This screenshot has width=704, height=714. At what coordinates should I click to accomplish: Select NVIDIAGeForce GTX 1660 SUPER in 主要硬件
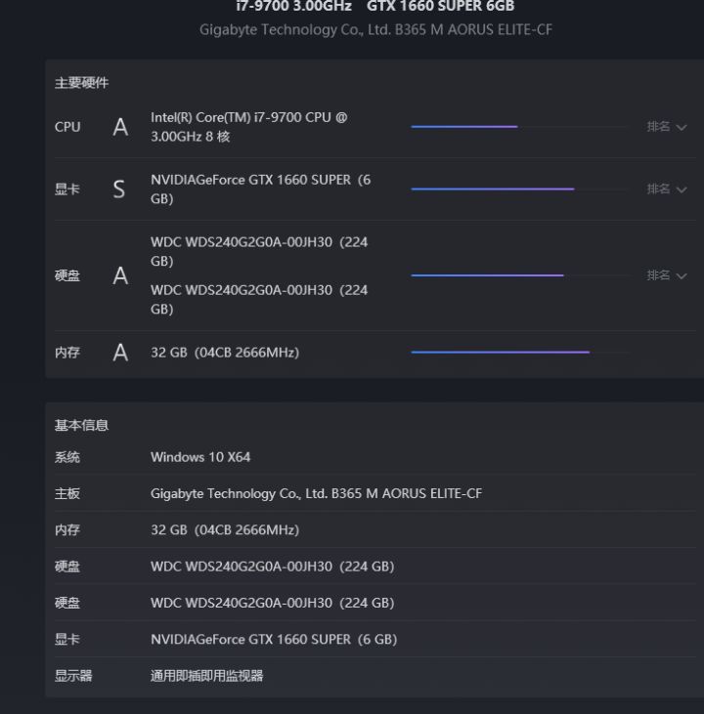point(261,189)
